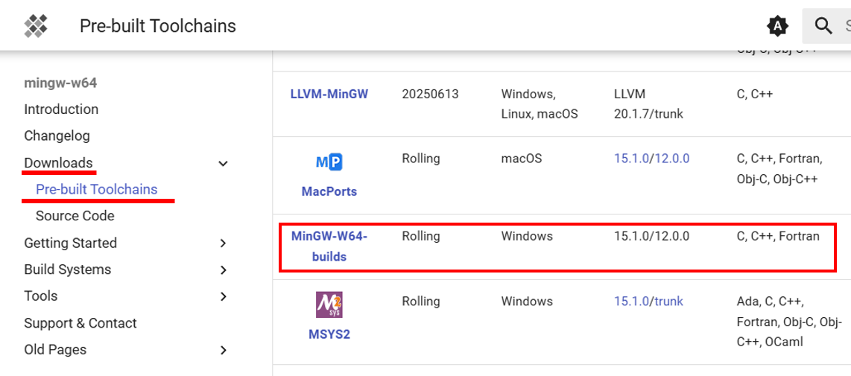
Task: Go to Pre-built Toolchains in sidebar
Action: pos(97,189)
